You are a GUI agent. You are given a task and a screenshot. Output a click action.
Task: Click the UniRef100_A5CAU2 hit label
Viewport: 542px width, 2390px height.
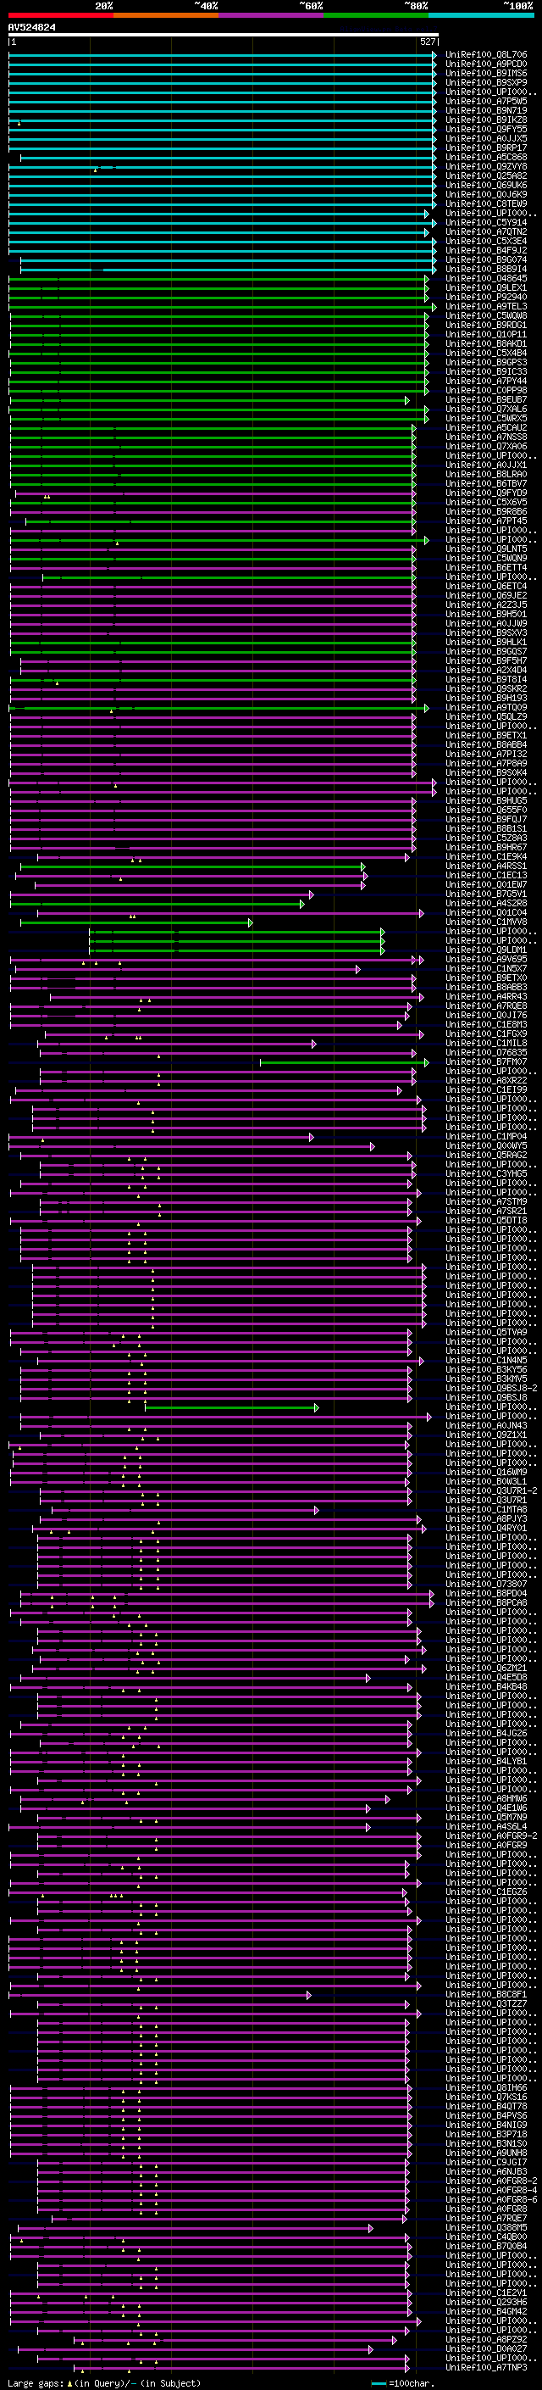486,427
